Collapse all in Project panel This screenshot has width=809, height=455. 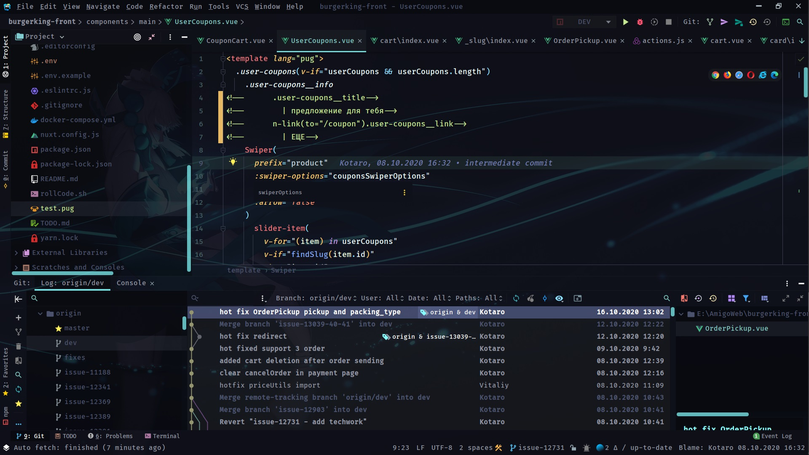pos(152,37)
